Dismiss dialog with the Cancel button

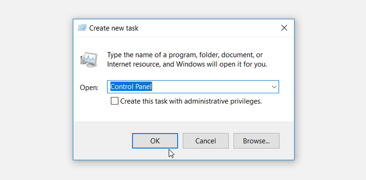(x=206, y=141)
